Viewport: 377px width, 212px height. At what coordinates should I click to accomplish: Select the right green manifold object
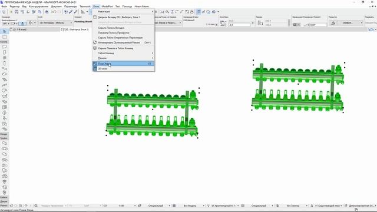coord(298,87)
